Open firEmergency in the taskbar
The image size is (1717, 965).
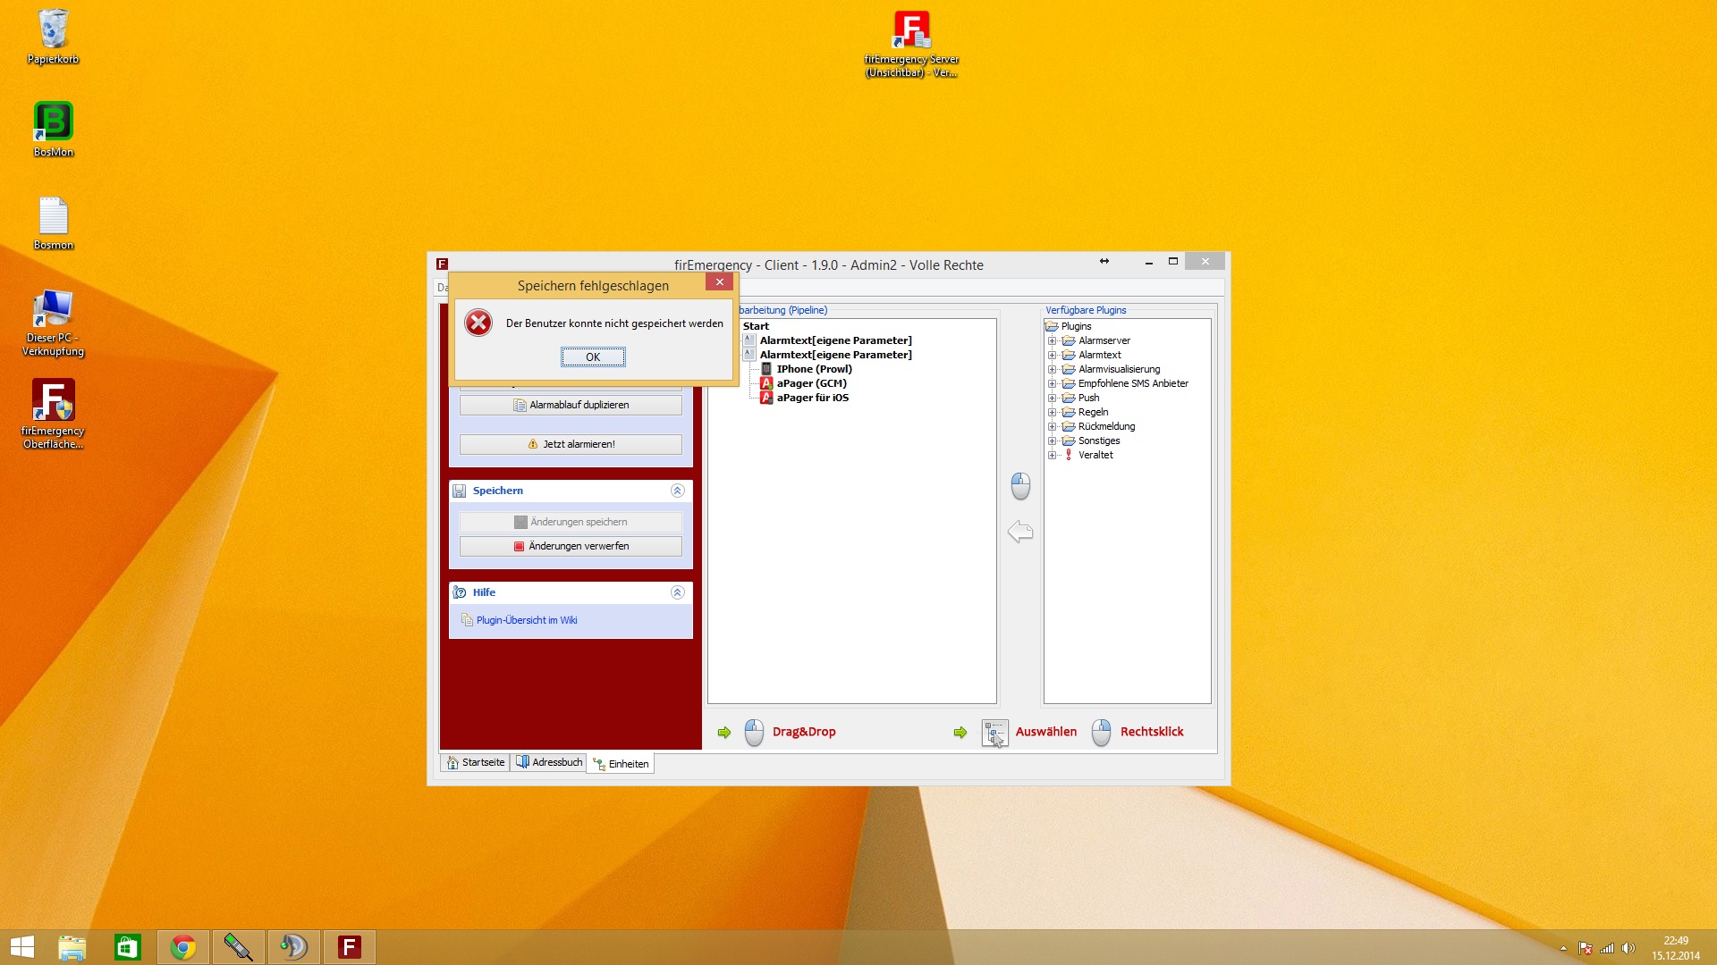coord(349,947)
